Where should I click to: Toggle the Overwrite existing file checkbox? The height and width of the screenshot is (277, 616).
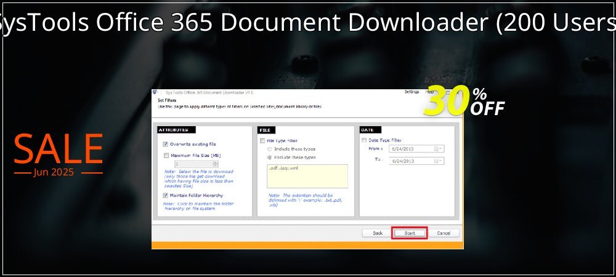click(x=165, y=145)
